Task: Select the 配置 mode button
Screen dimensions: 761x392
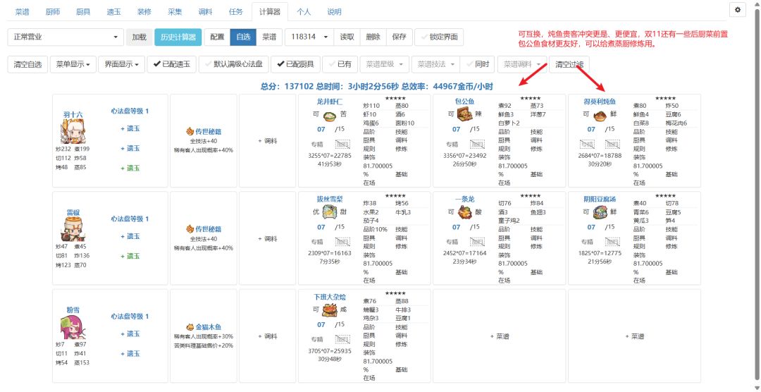Action: coord(218,37)
